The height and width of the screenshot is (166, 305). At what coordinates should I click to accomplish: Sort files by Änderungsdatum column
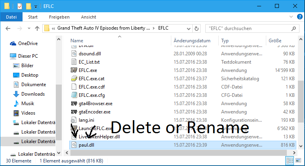coord(192,41)
